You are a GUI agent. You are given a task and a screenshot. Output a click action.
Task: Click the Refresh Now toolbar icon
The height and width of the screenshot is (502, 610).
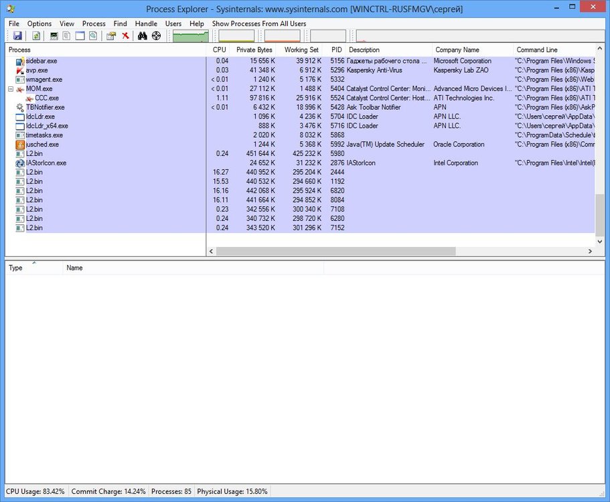click(x=36, y=36)
